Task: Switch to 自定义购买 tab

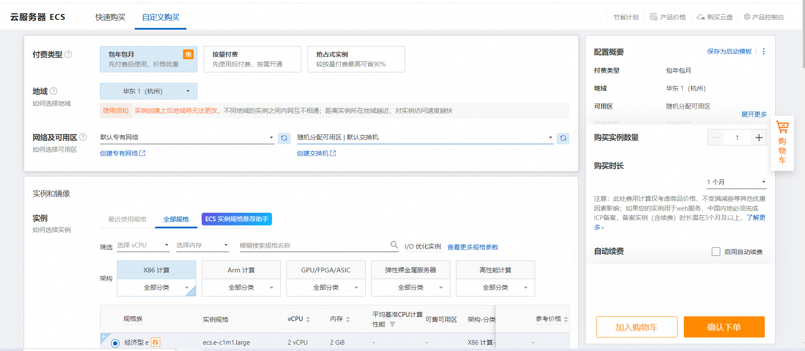Action: 161,17
